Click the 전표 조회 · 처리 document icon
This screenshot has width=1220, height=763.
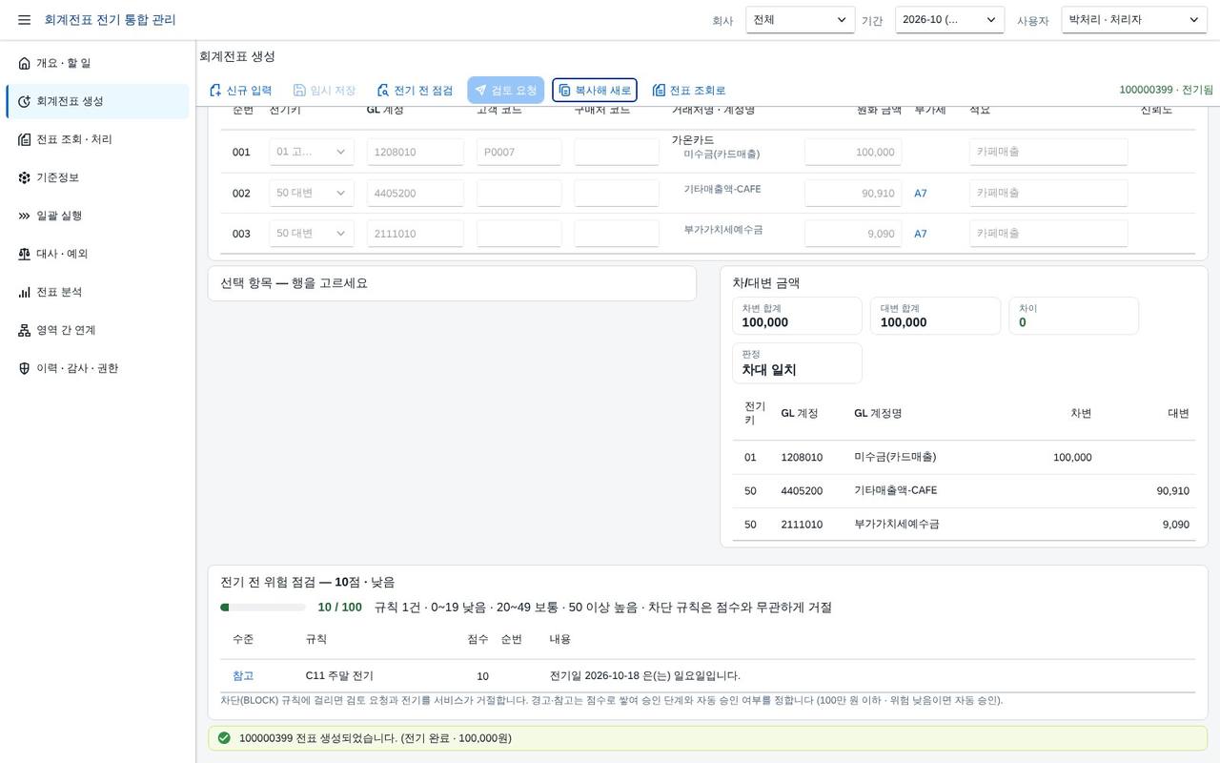click(25, 139)
